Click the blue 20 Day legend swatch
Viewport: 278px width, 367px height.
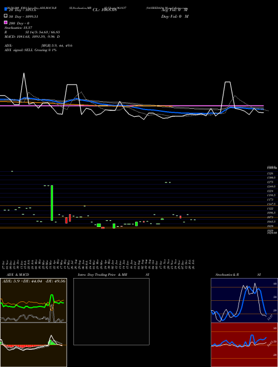click(6, 9)
